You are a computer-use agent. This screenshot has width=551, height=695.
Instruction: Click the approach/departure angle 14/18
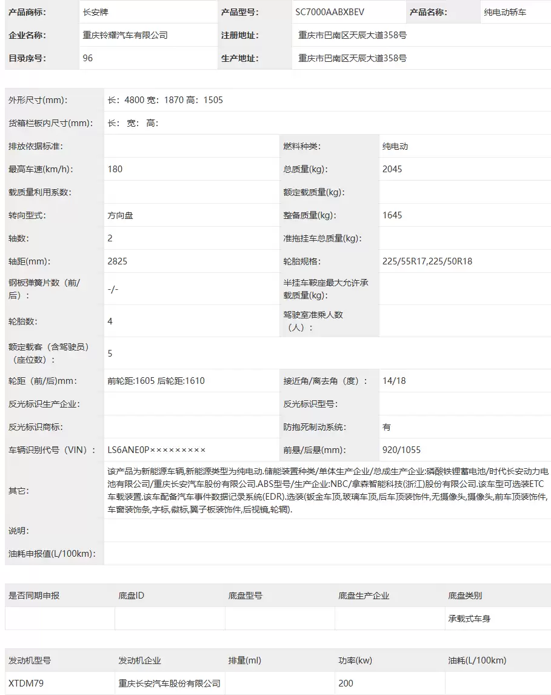pos(394,381)
